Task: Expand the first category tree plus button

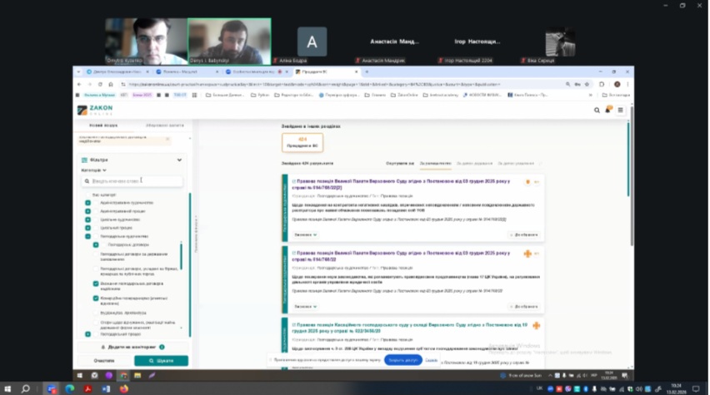Action: click(x=87, y=203)
